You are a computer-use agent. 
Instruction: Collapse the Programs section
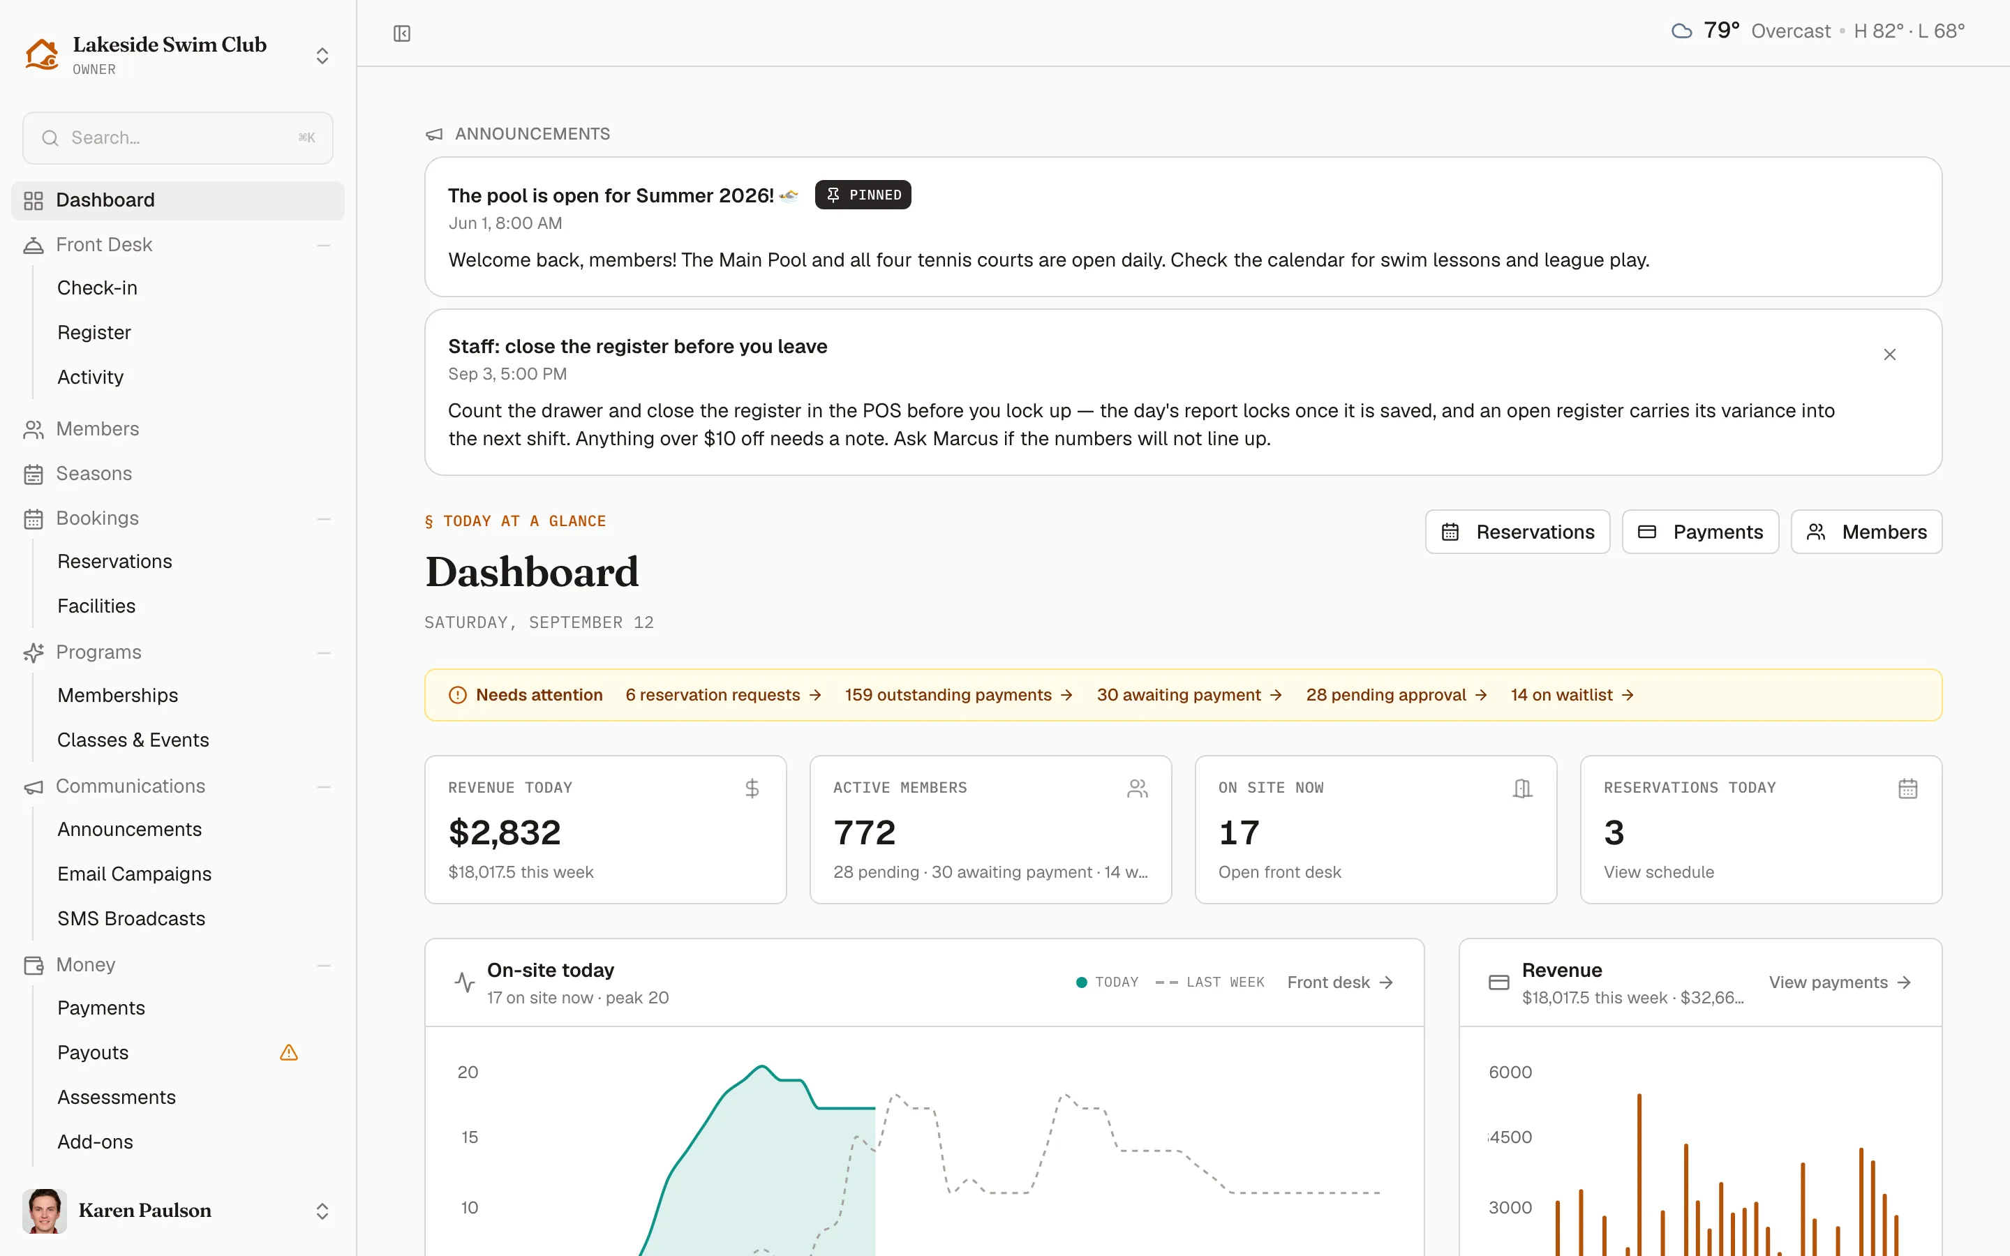click(x=324, y=653)
